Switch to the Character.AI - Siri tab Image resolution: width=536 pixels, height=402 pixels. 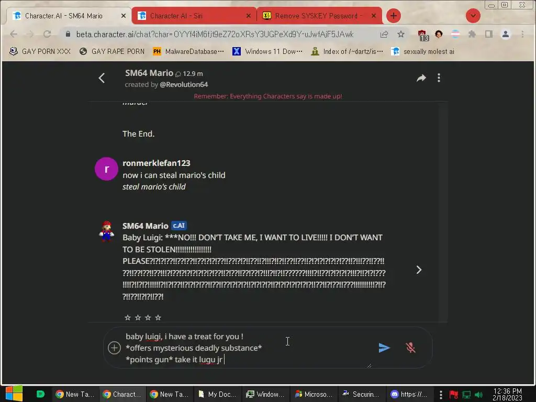[193, 16]
